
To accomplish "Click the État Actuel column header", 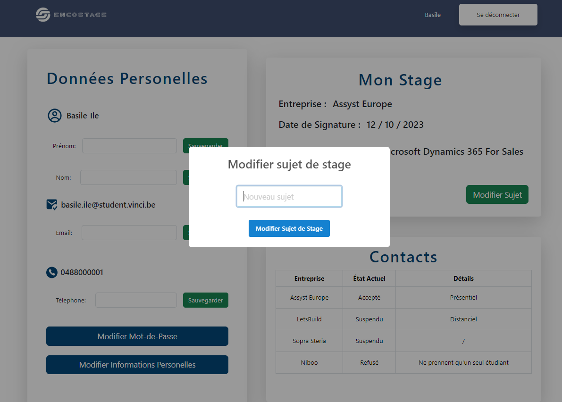I will (x=369, y=278).
